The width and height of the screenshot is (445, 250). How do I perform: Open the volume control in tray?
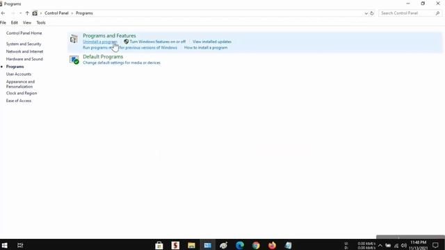click(404, 245)
